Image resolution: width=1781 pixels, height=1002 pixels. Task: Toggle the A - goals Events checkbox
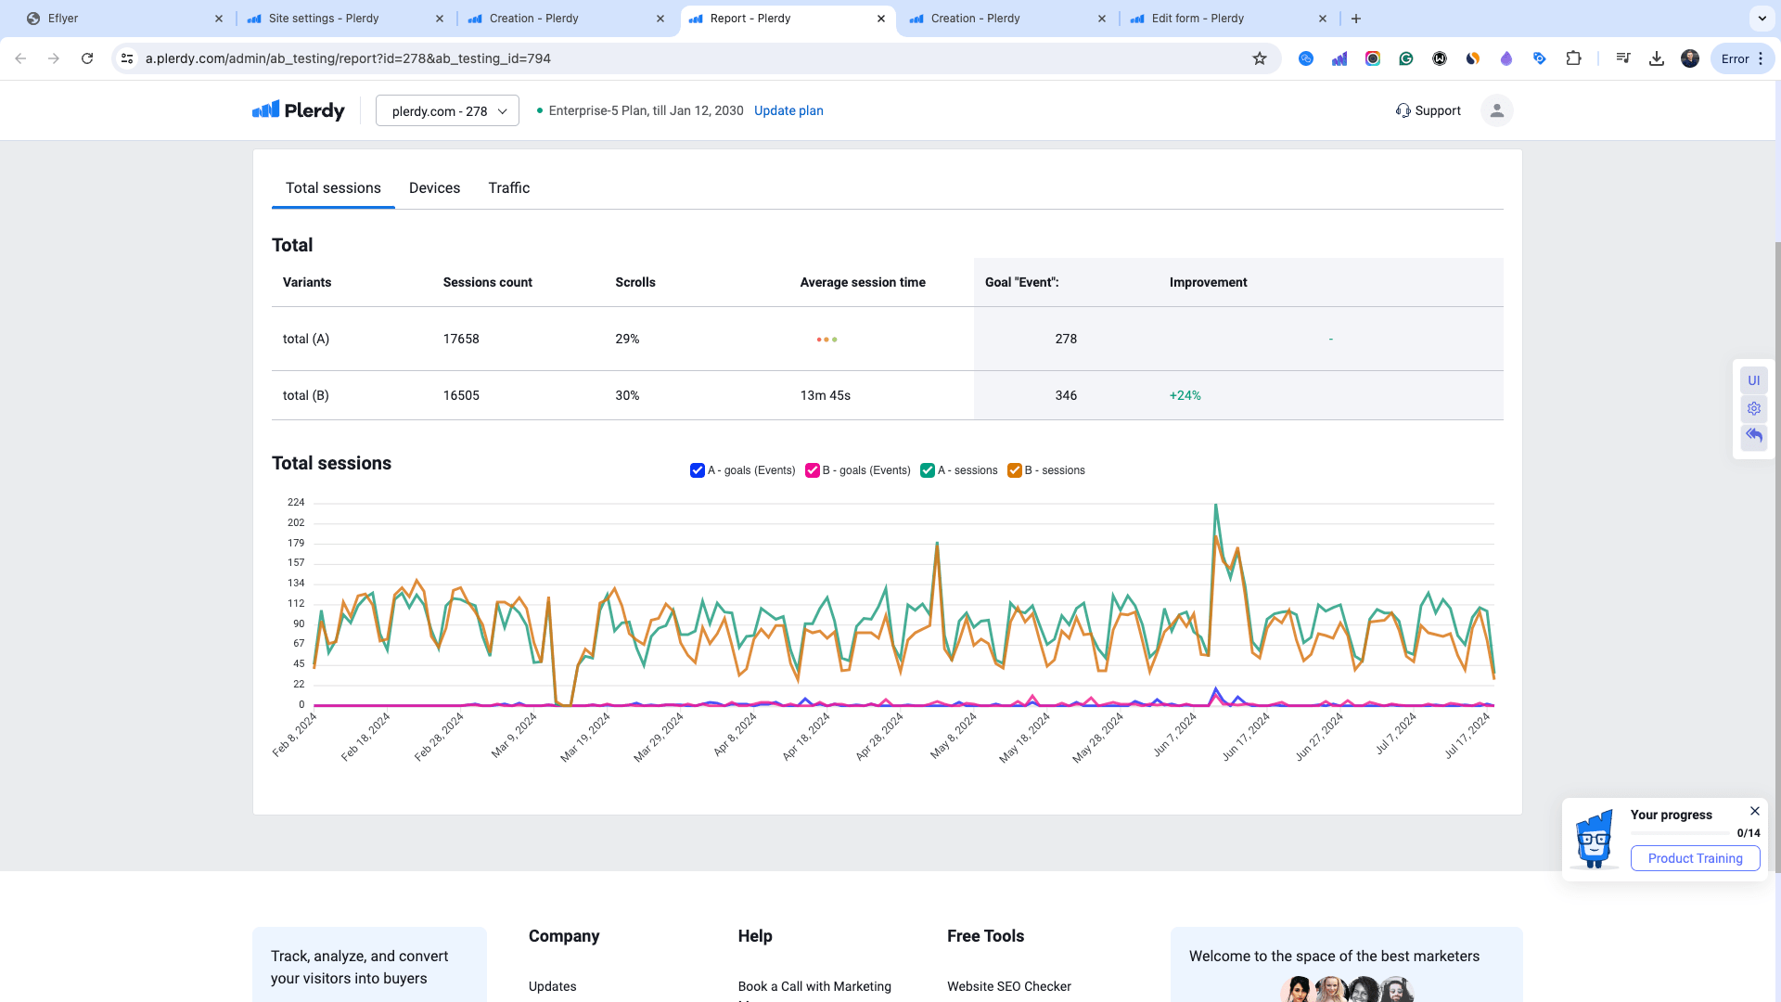pyautogui.click(x=698, y=469)
